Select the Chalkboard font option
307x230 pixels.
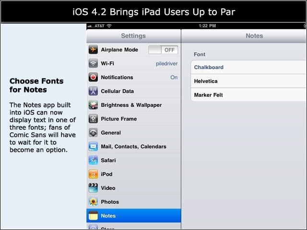coord(249,67)
